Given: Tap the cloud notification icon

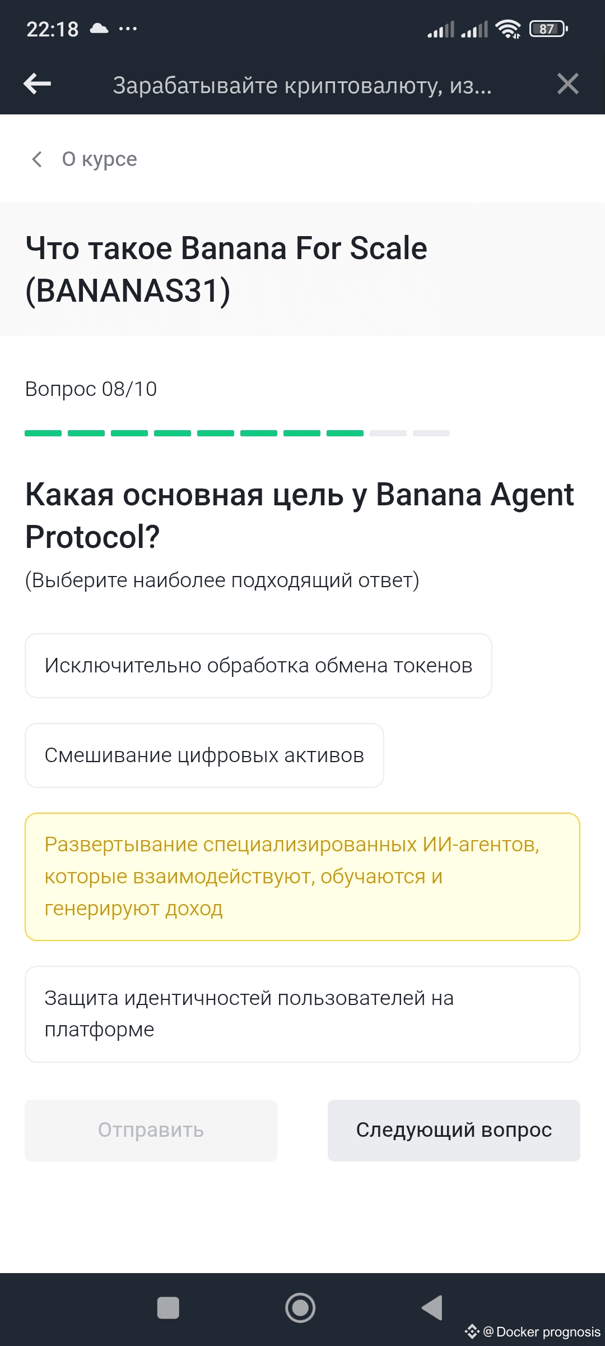Looking at the screenshot, I should coord(99,29).
